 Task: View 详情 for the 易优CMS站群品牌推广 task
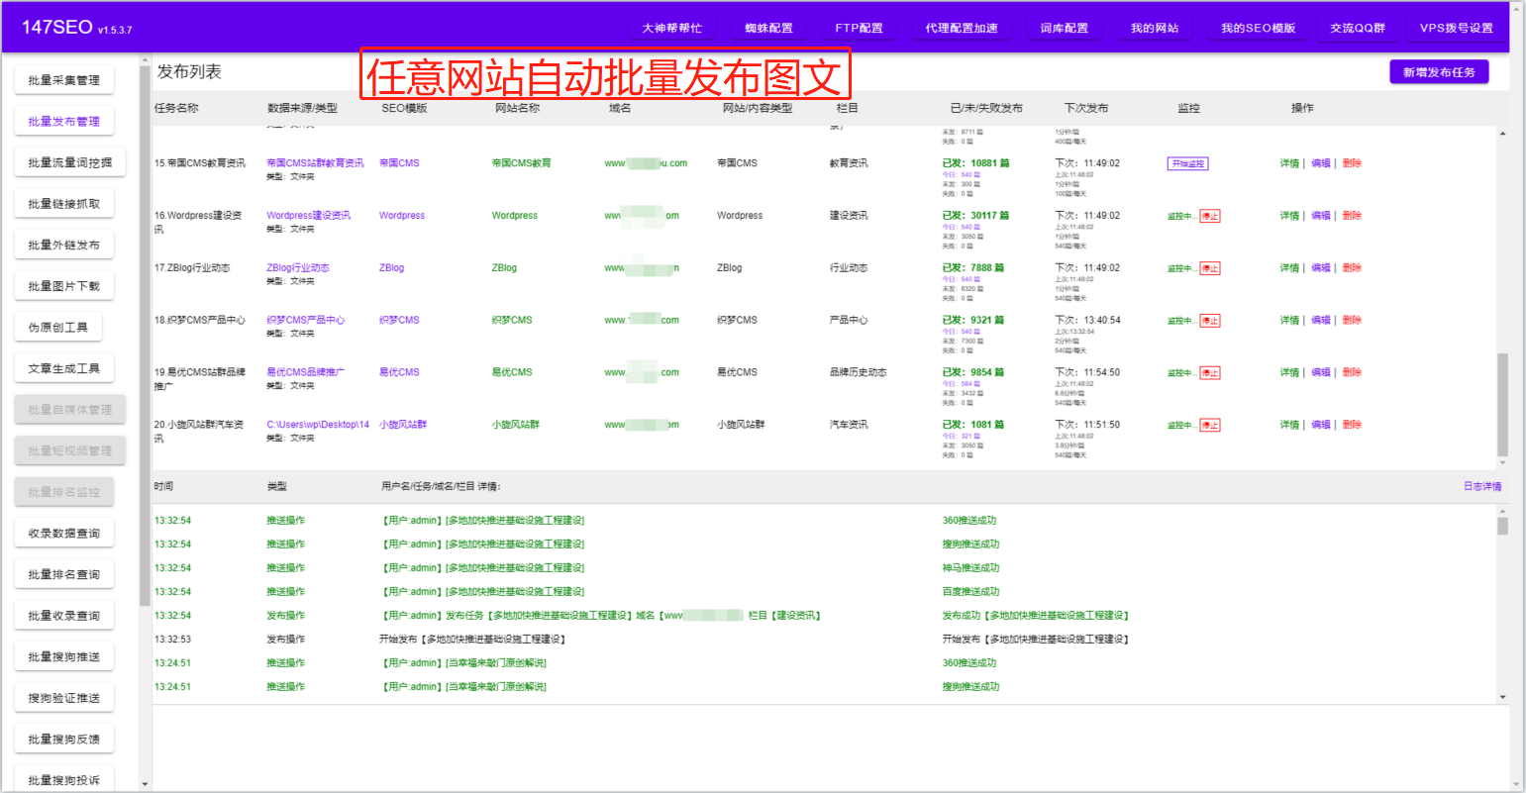tap(1289, 371)
